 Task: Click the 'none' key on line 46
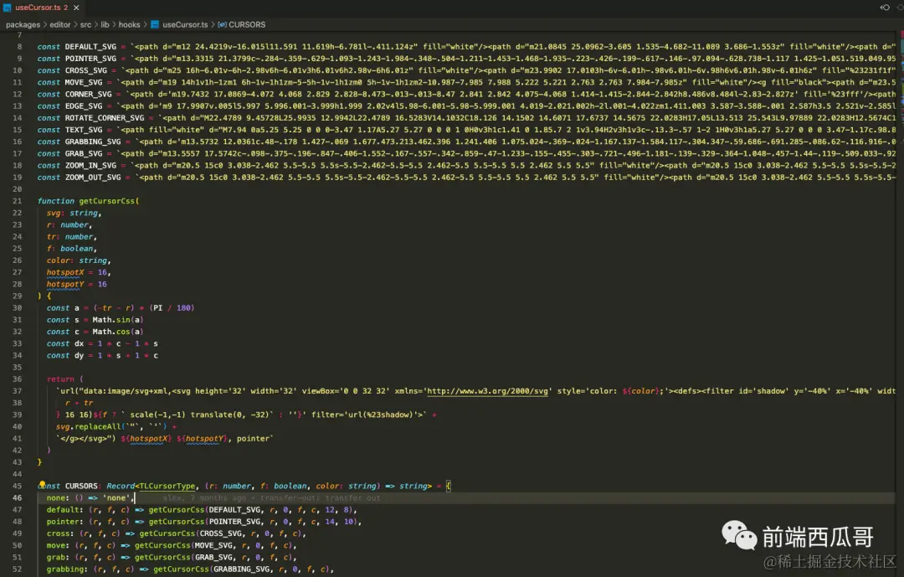coord(58,498)
